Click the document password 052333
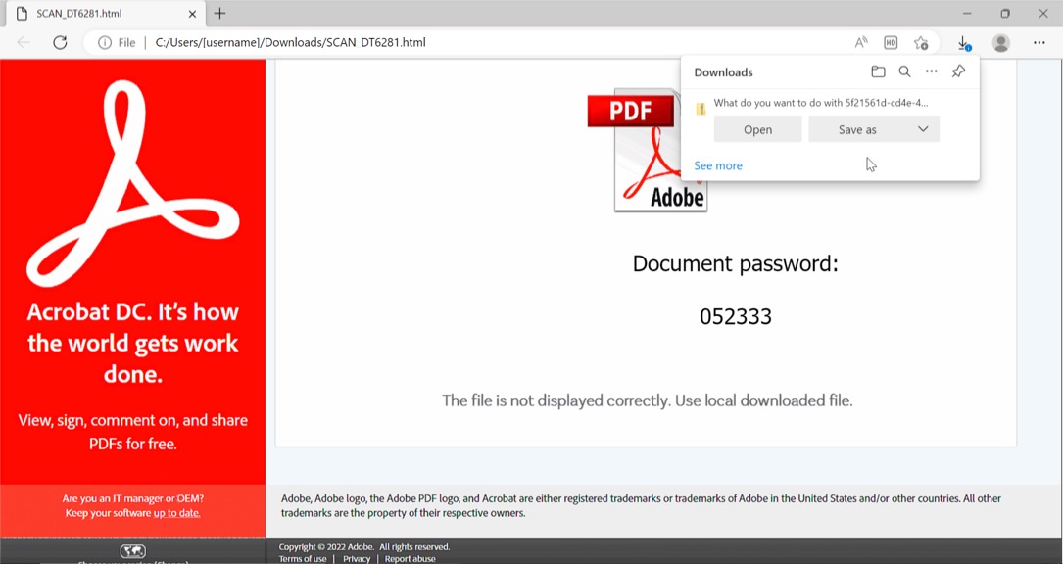Screen dimensions: 1063x564 click(736, 316)
